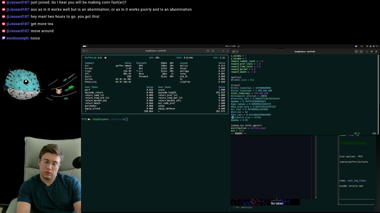The width and height of the screenshot is (380, 213).
Task: Click scrollbar down arrow in lower dark pane
Action: tap(316, 198)
